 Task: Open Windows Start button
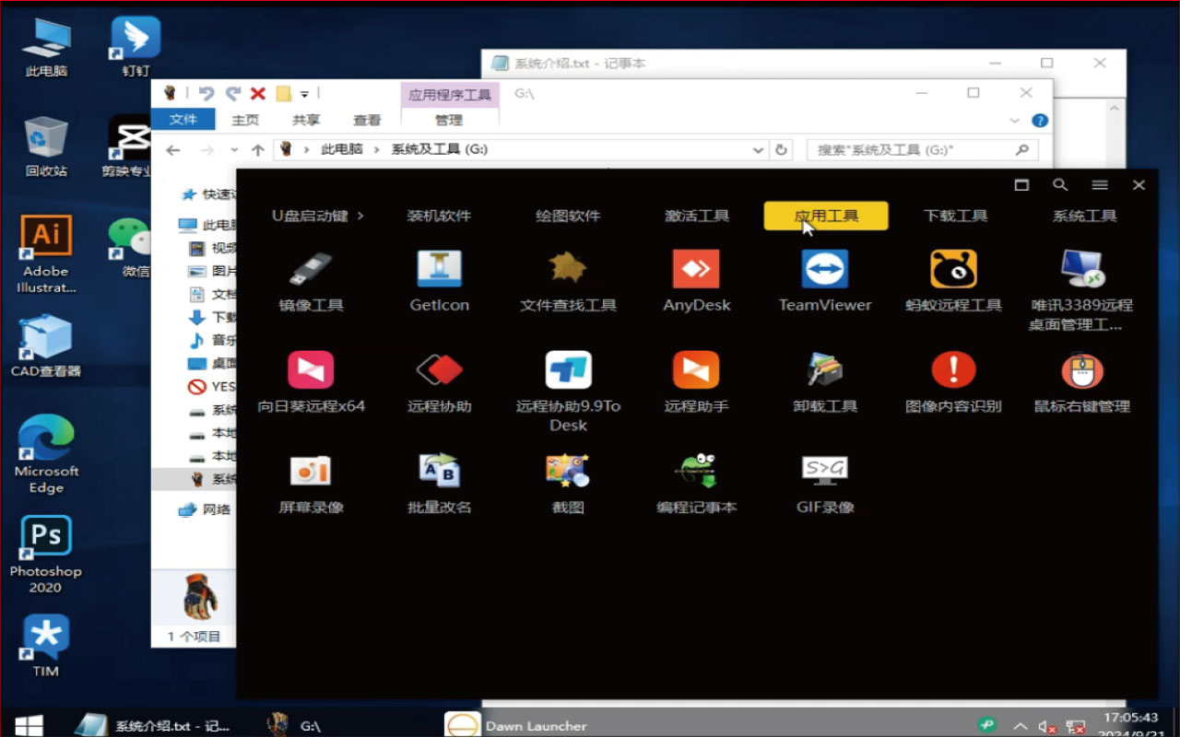(29, 725)
